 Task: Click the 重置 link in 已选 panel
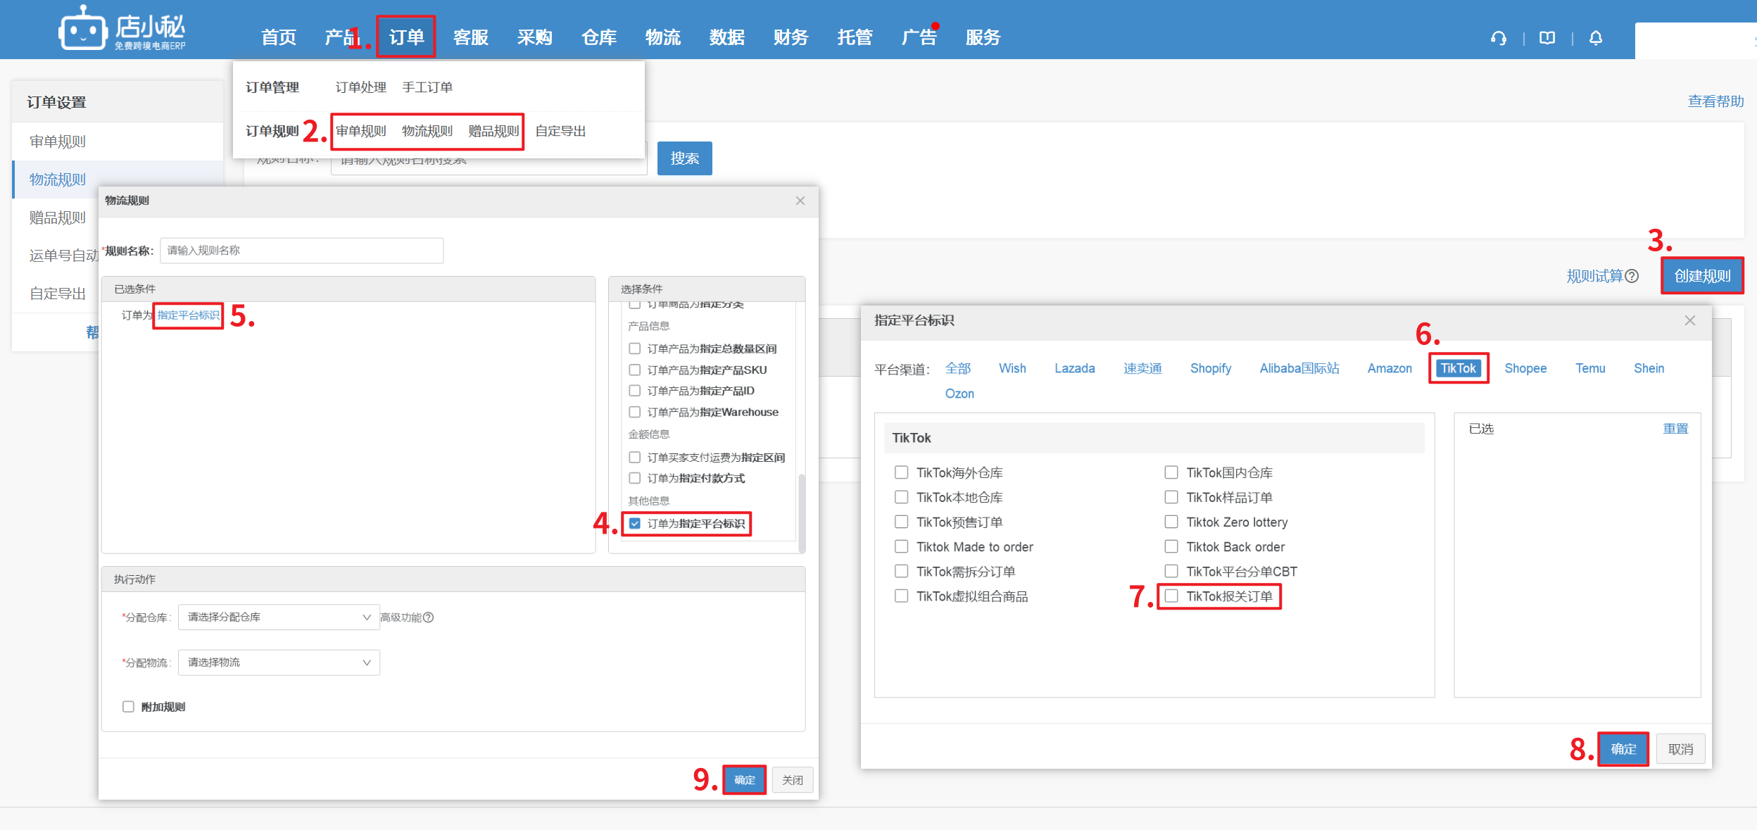[x=1675, y=429]
